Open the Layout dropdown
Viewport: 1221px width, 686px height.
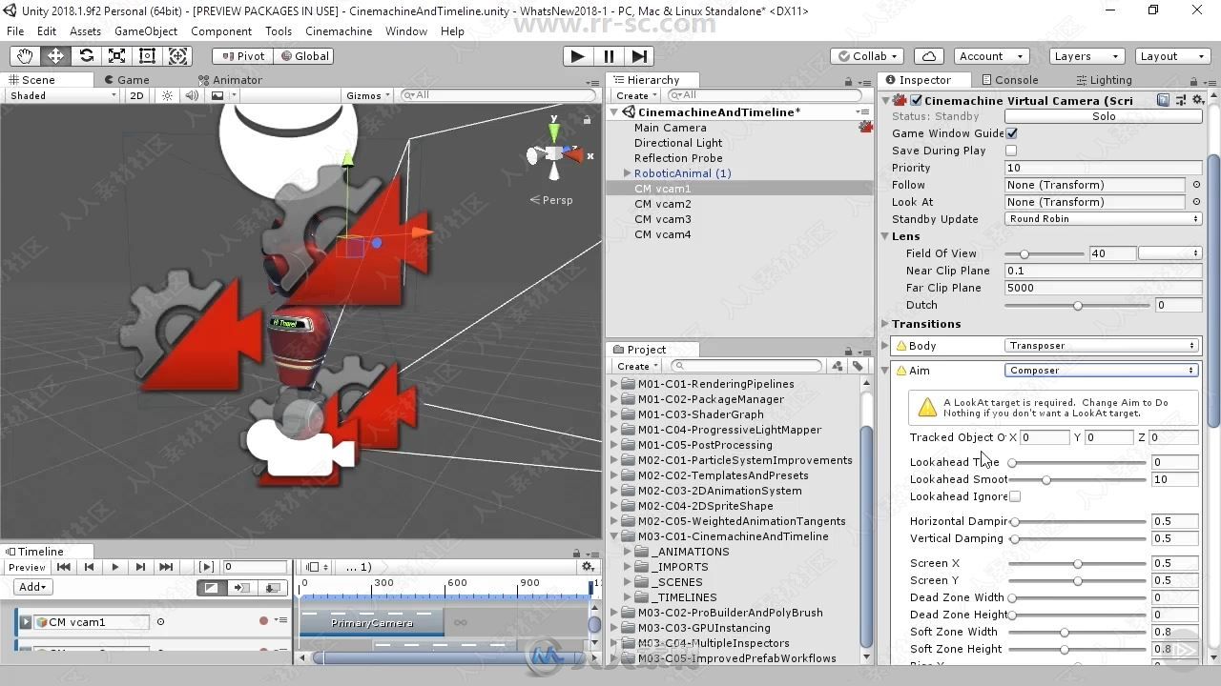click(1171, 56)
